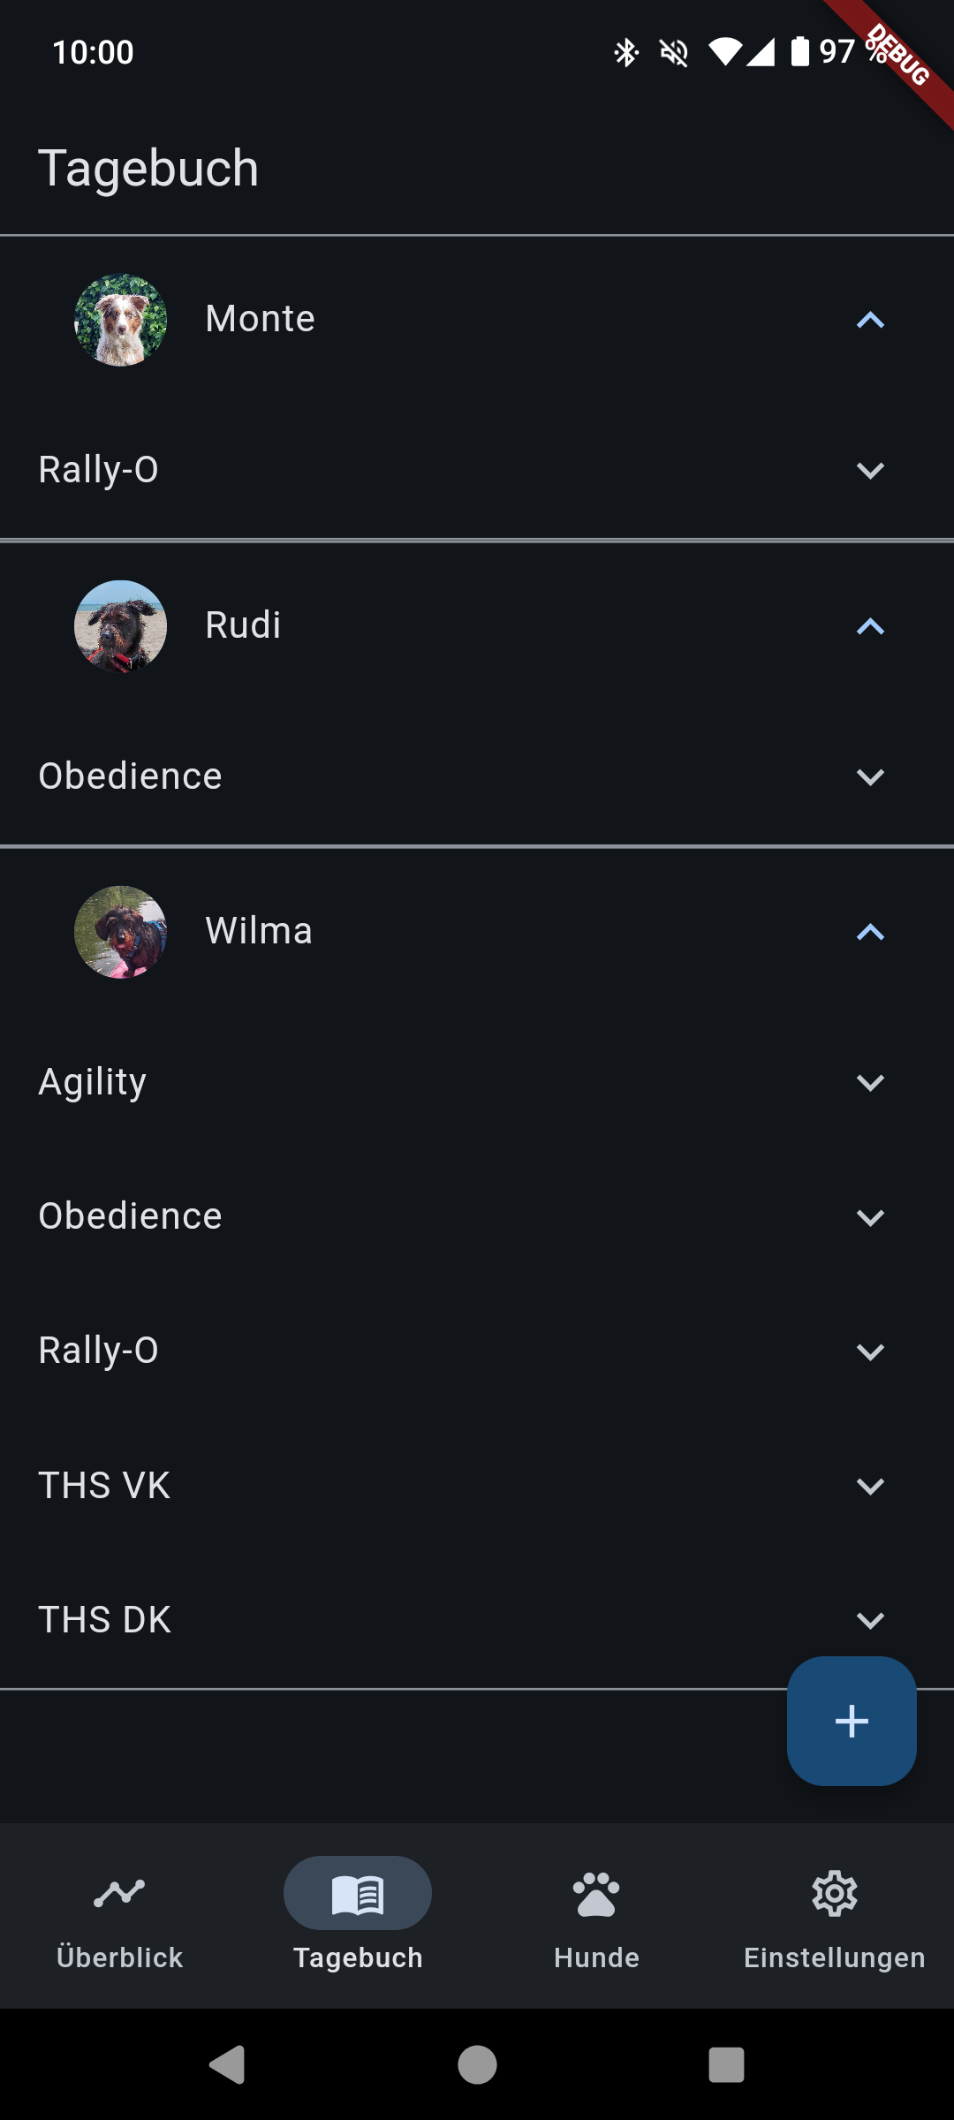Expand Wilma's THS DK chevron
The image size is (954, 2120).
pos(870,1620)
